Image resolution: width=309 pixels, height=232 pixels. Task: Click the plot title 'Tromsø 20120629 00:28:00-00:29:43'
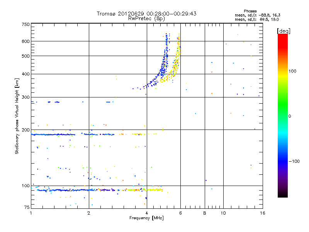click(x=146, y=14)
